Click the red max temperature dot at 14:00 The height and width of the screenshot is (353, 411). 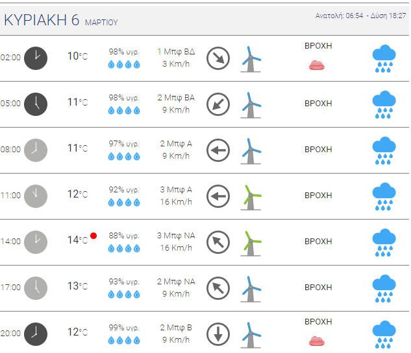point(93,236)
